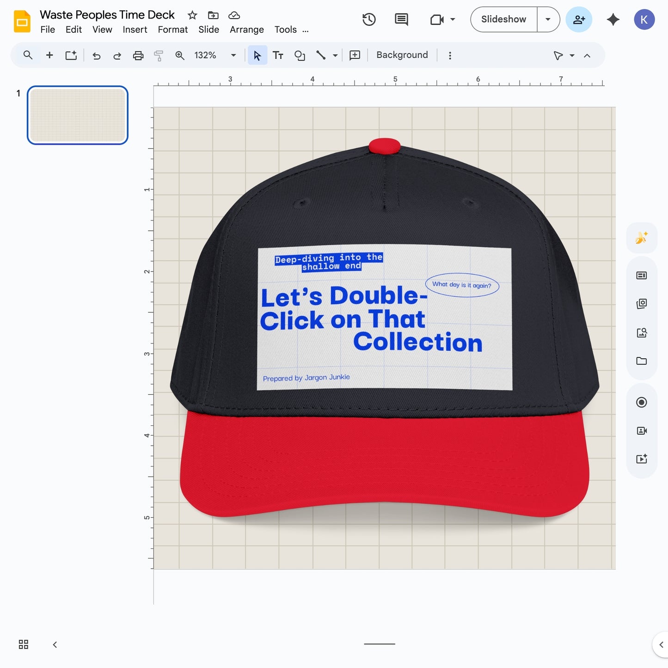Select slide 1 thumbnail in filmstrip
668x668 pixels.
(78, 115)
